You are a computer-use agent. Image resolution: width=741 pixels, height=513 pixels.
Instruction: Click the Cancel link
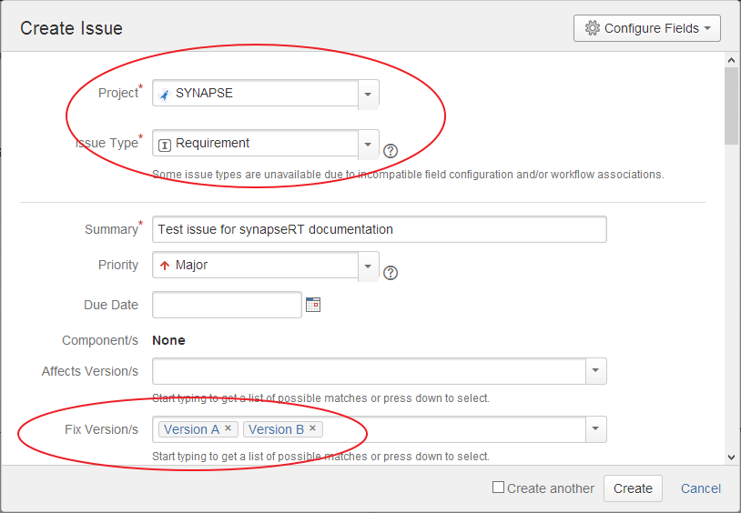(x=701, y=488)
